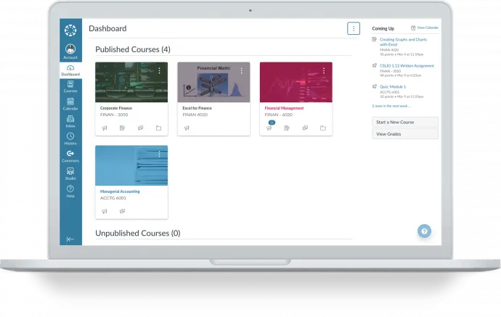Open Quiz: Module 1 item
This screenshot has height=317, width=501.
point(393,86)
